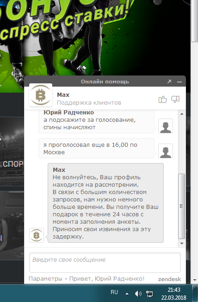This screenshot has width=198, height=302.
Task: Show hidden tray icons with the up arrow
Action: click(x=127, y=294)
